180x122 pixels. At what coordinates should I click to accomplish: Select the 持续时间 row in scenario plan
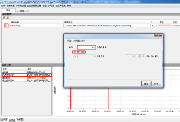[27, 78]
